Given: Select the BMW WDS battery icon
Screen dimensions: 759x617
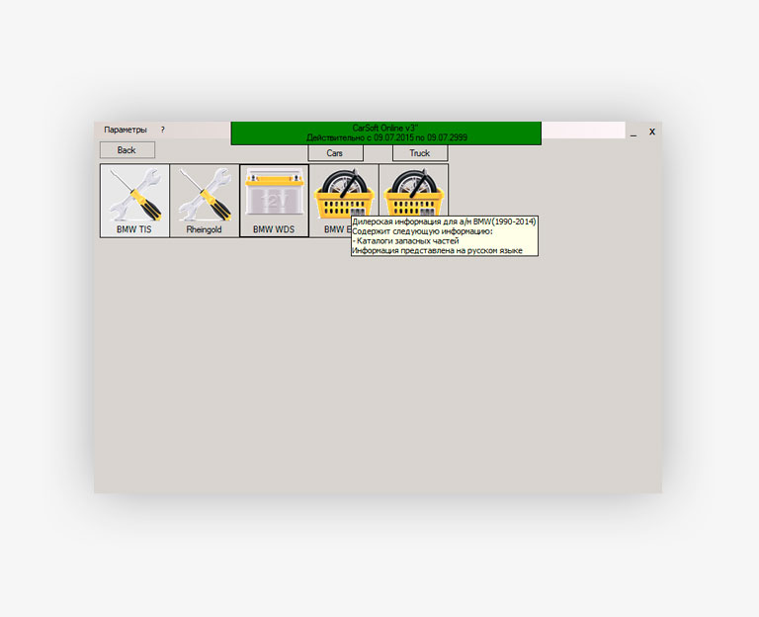Looking at the screenshot, I should pos(274,194).
